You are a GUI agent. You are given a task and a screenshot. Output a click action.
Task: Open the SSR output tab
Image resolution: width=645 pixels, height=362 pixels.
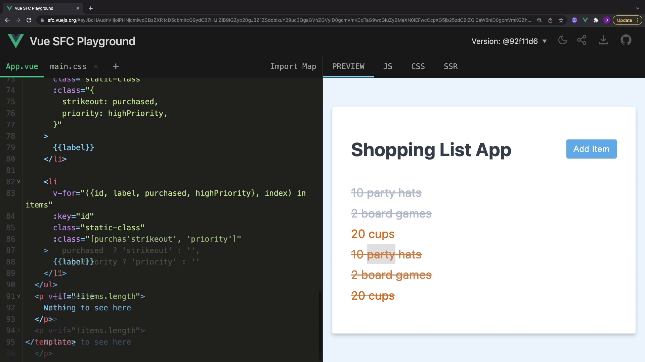[x=450, y=66]
